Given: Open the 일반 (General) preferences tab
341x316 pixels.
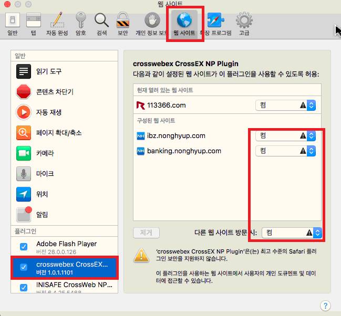Looking at the screenshot, I should click(x=13, y=24).
